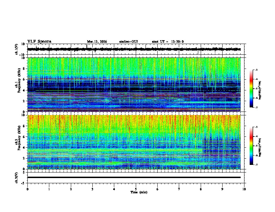Click inside the ch.1 spectrogram panel
The width and height of the screenshot is (275, 212).
coord(134,85)
